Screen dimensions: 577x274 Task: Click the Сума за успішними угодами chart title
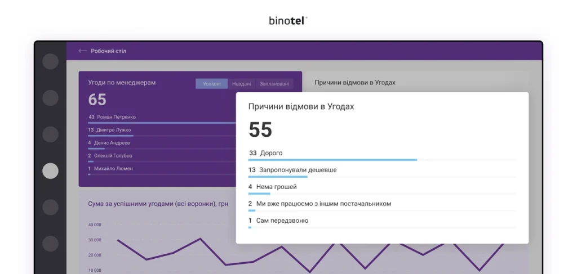pyautogui.click(x=158, y=204)
